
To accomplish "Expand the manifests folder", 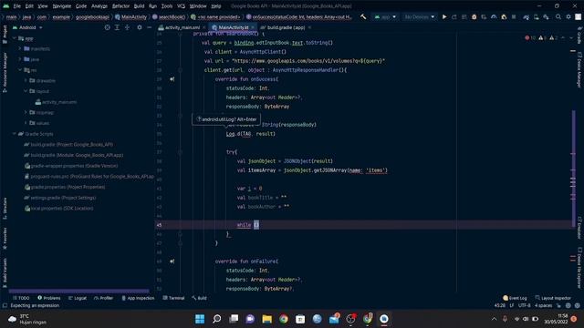I will [x=20, y=48].
